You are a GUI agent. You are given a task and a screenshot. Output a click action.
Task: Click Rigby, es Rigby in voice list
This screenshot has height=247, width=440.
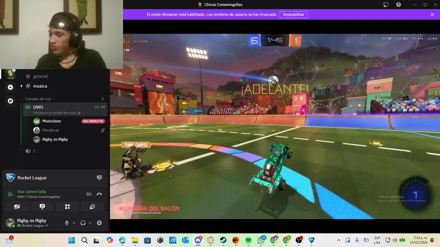(x=55, y=139)
